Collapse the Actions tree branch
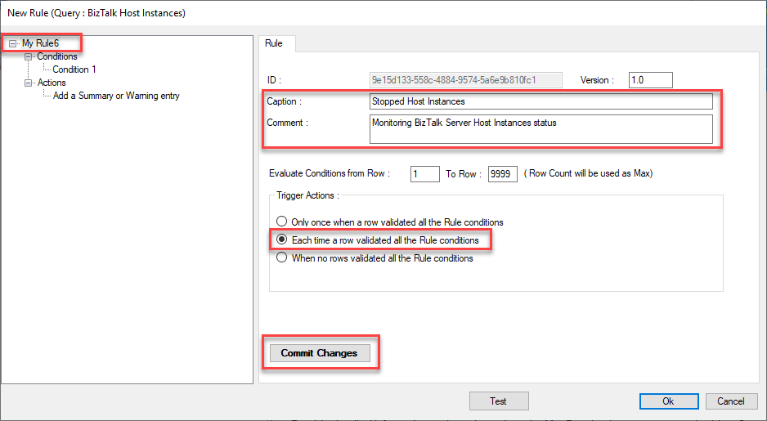 [x=29, y=83]
